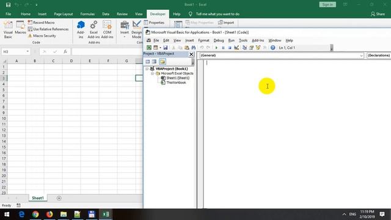Open the VBA editor Run menu
Viewport: 391px width, 220px height.
pyautogui.click(x=232, y=40)
